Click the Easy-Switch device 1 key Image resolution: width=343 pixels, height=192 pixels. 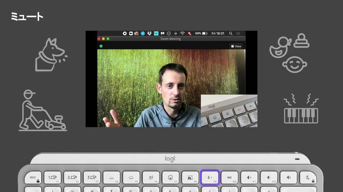point(52,178)
